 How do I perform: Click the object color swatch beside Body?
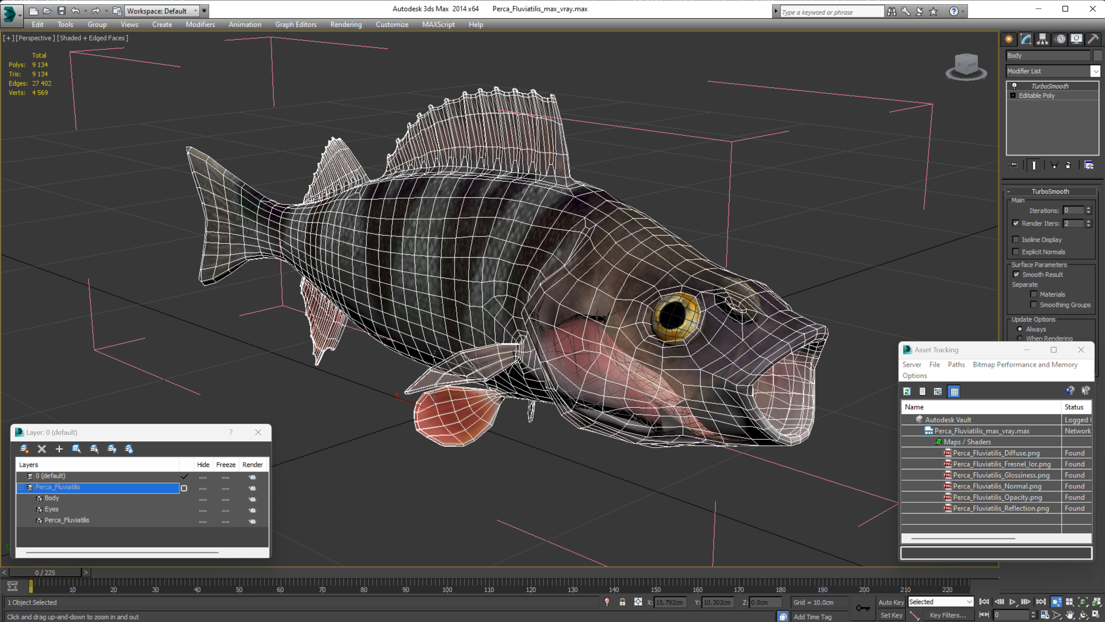(1097, 55)
